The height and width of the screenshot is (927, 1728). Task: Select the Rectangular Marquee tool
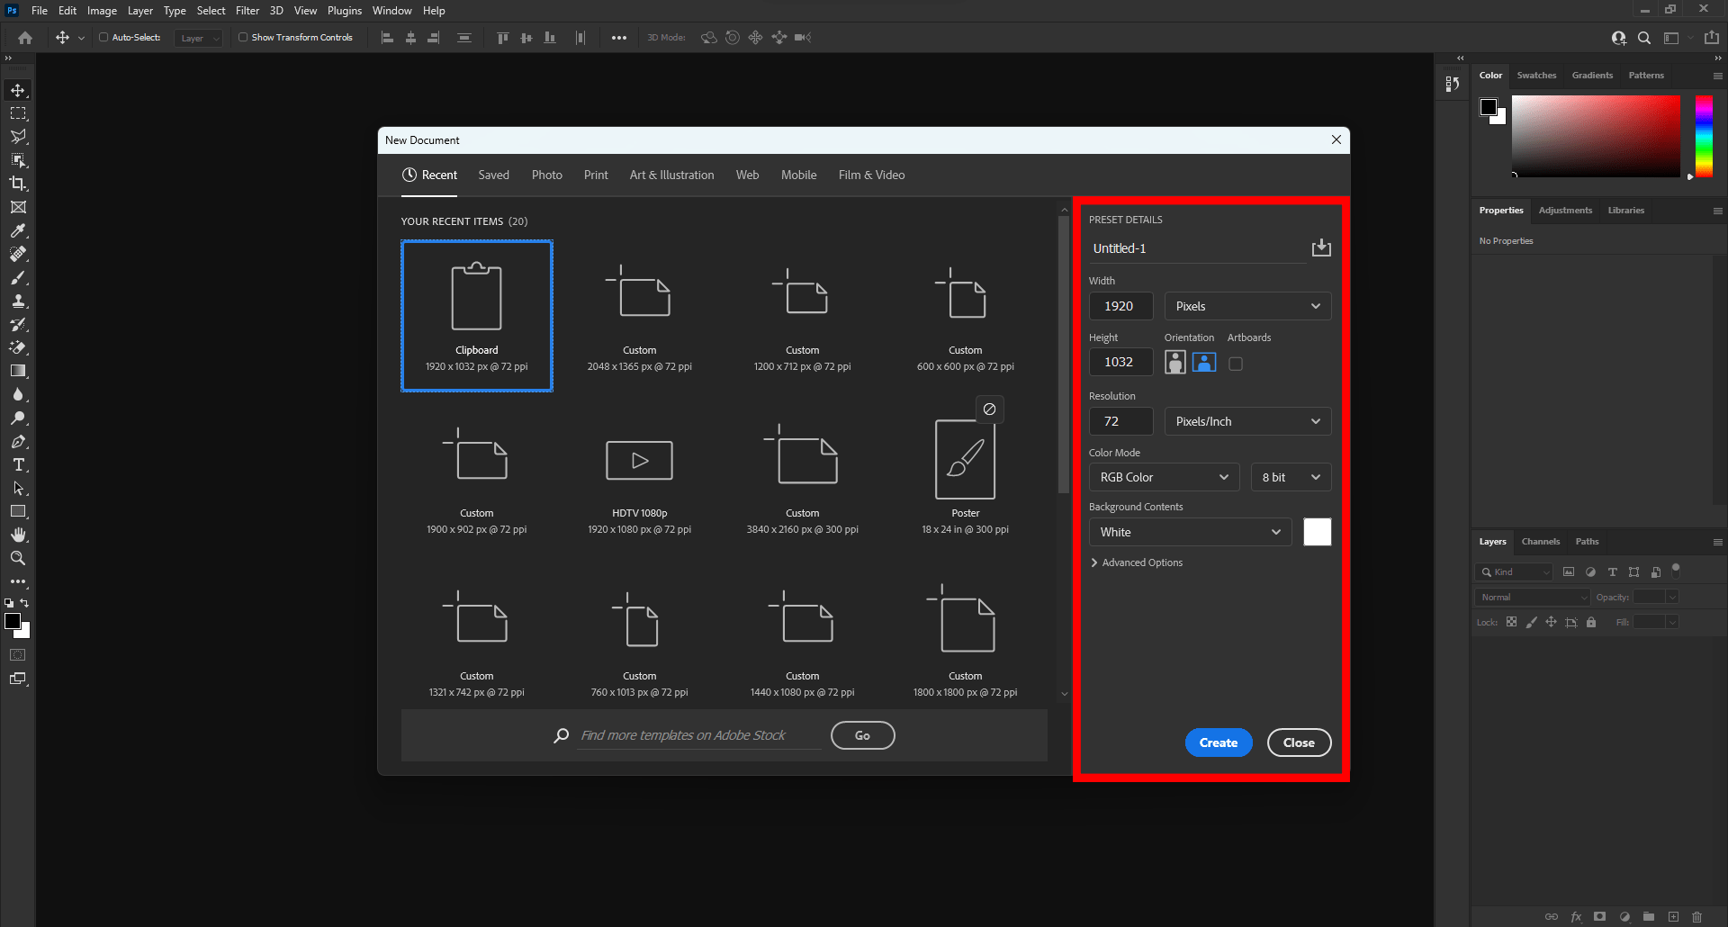point(18,113)
